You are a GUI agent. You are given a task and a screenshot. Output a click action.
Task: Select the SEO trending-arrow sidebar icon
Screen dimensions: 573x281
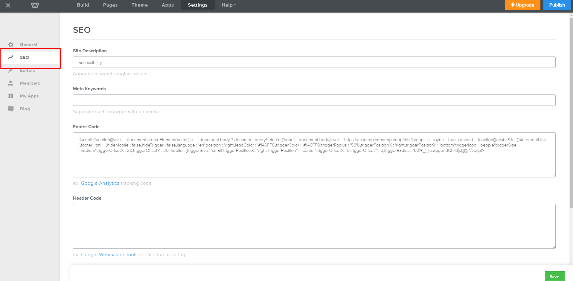[11, 57]
